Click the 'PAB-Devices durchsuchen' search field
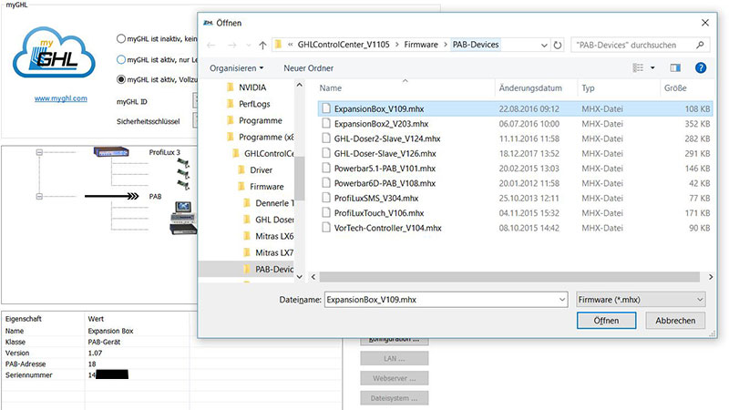The image size is (729, 410). tap(632, 45)
